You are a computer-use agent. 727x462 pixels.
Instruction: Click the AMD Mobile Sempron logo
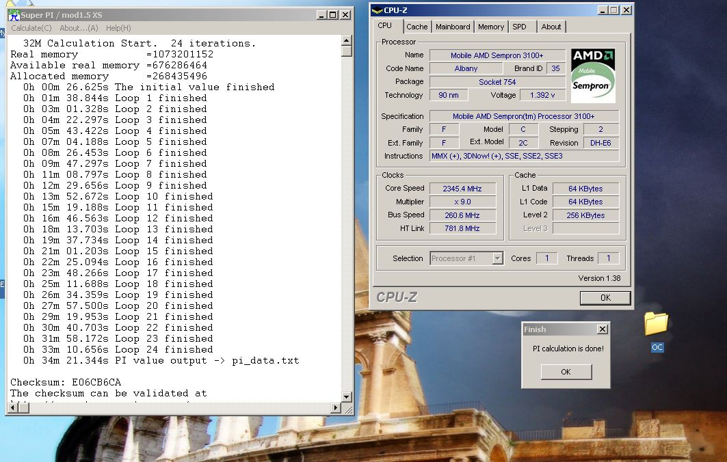[x=593, y=76]
